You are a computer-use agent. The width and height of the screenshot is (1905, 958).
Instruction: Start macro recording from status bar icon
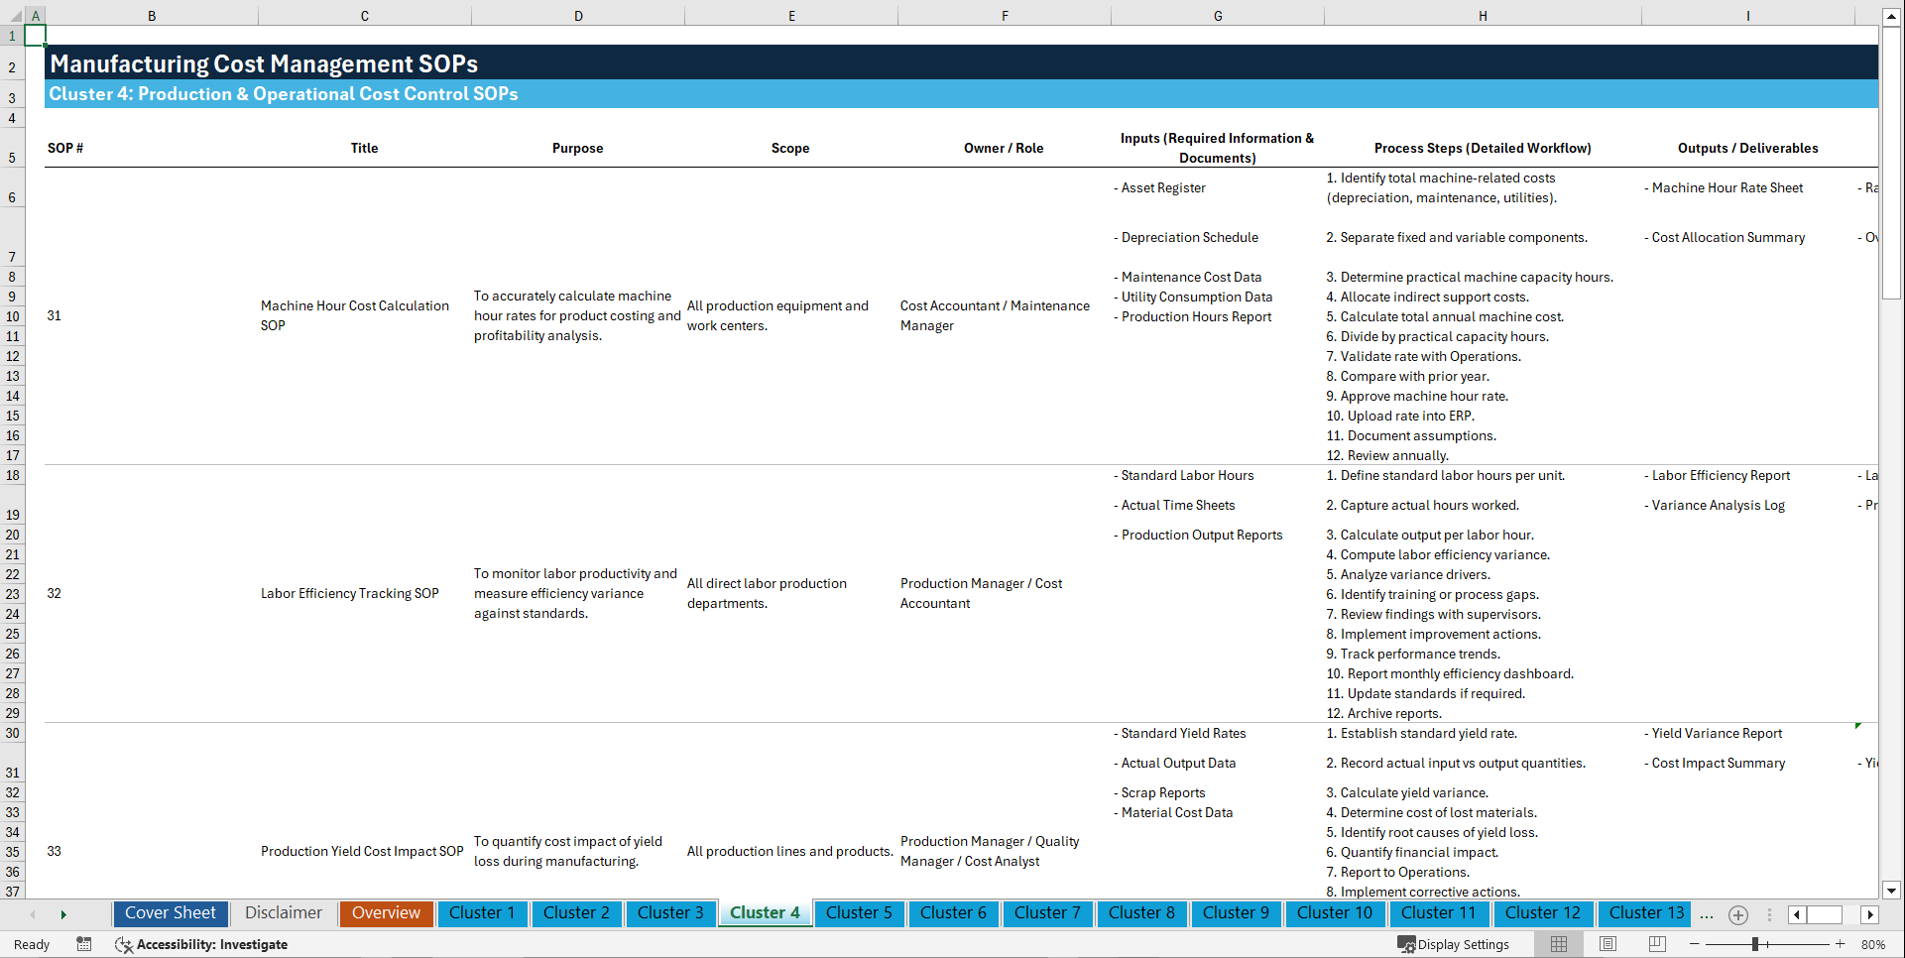click(84, 944)
